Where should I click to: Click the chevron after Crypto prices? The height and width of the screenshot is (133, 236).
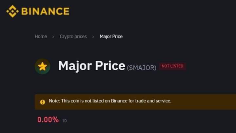coord(93,37)
